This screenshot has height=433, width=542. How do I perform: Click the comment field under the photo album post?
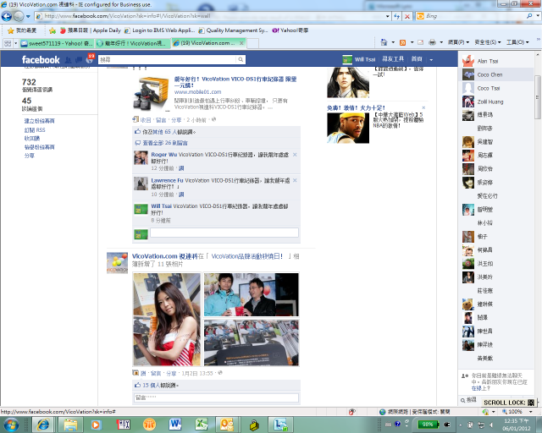pyautogui.click(x=216, y=397)
